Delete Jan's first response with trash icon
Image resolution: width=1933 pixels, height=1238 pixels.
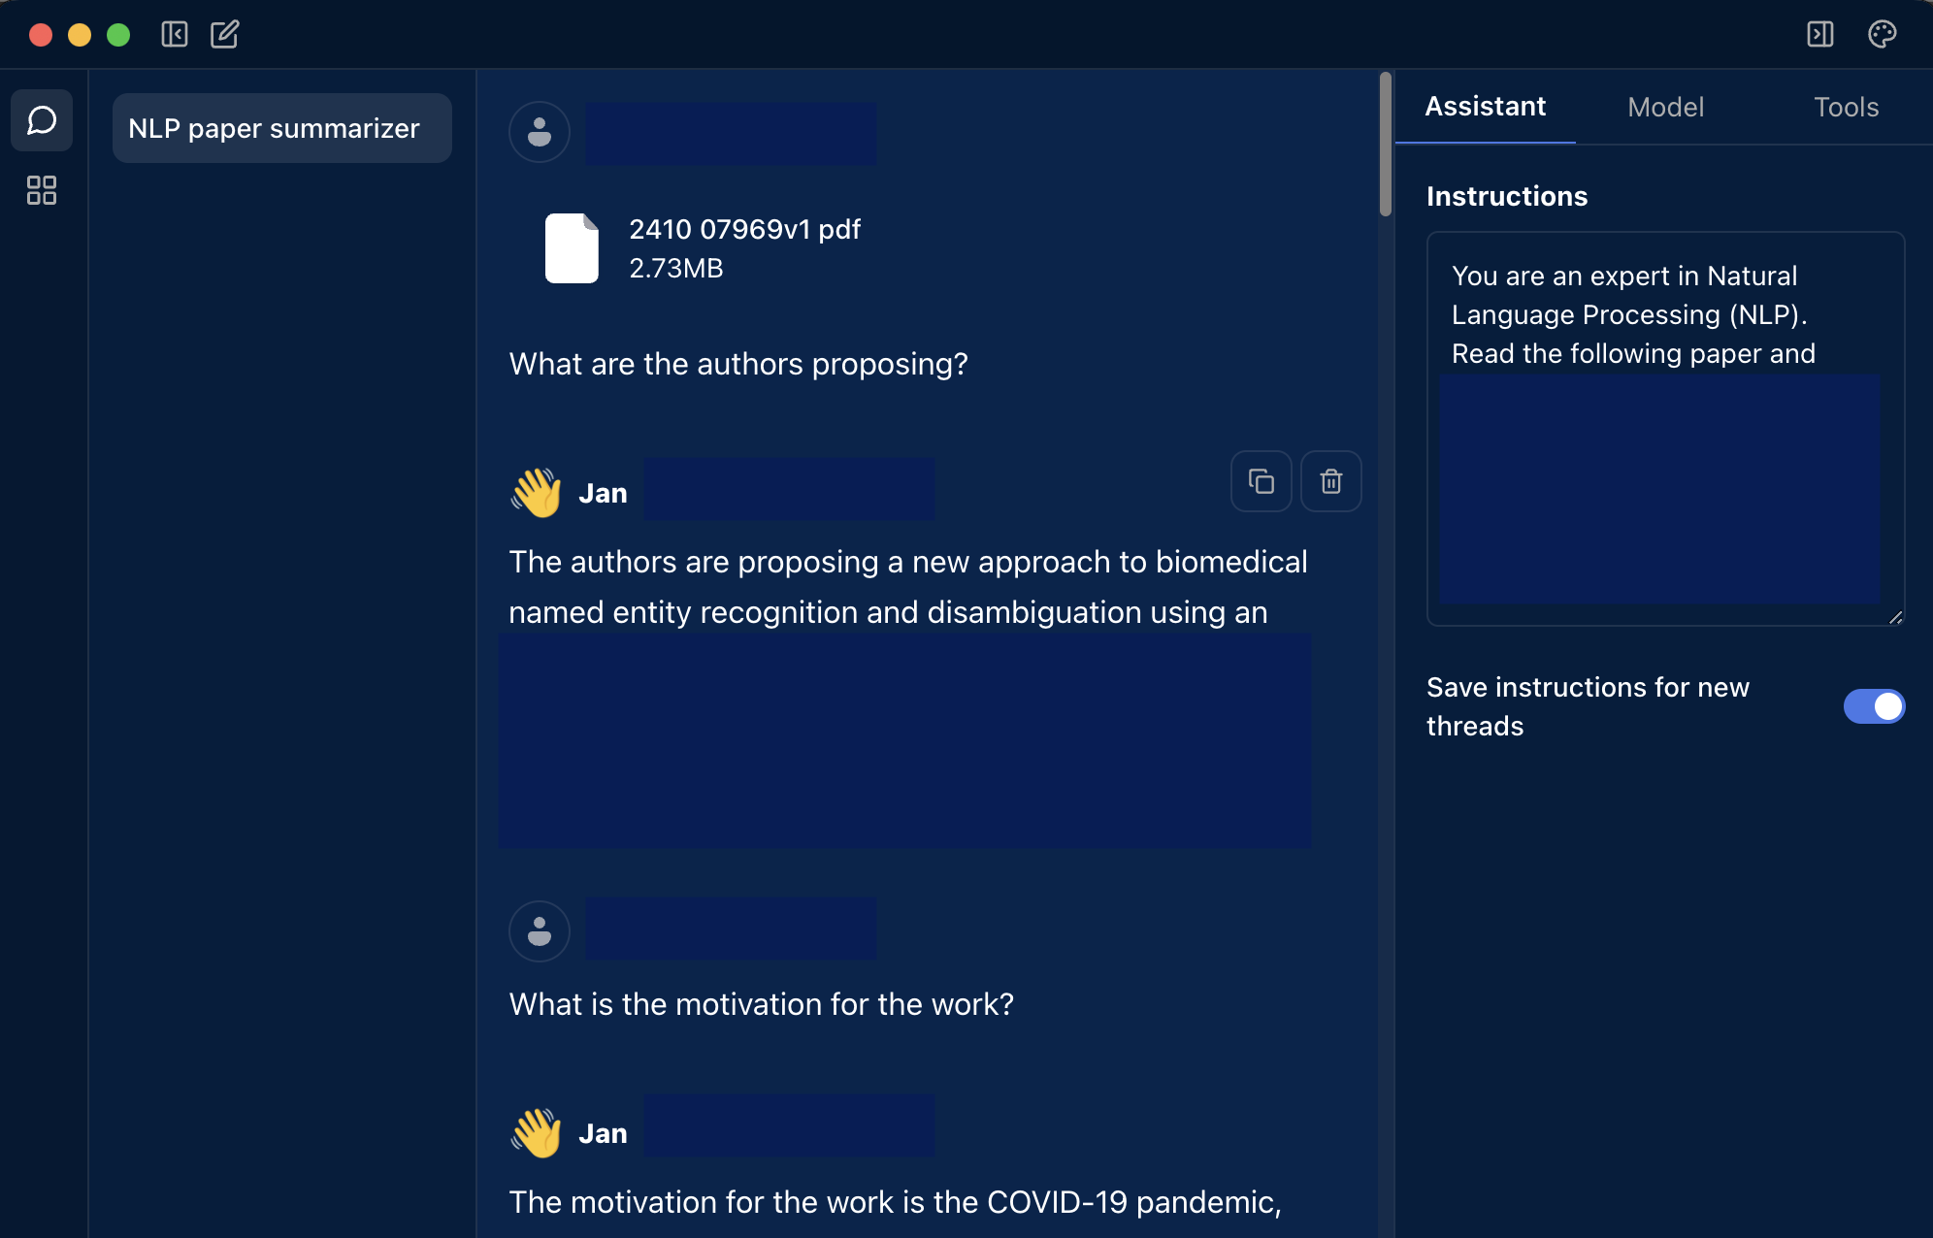pos(1330,481)
